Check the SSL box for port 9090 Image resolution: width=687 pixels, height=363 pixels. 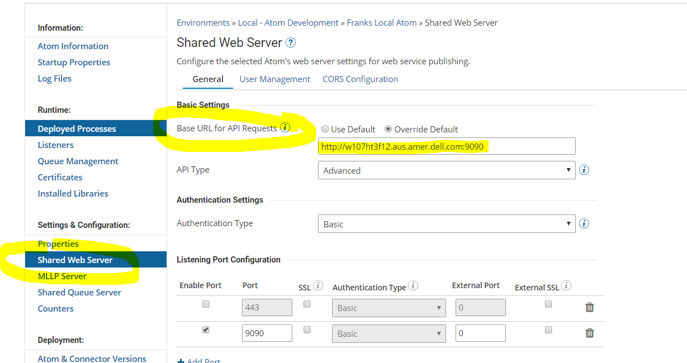pyautogui.click(x=307, y=329)
